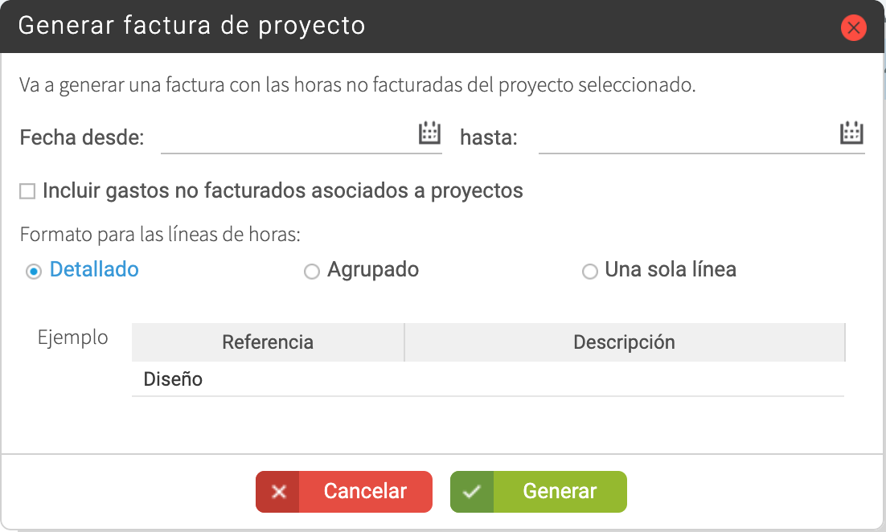Open the 'Fecha desde' calendar picker
This screenshot has width=886, height=532.
coord(430,133)
